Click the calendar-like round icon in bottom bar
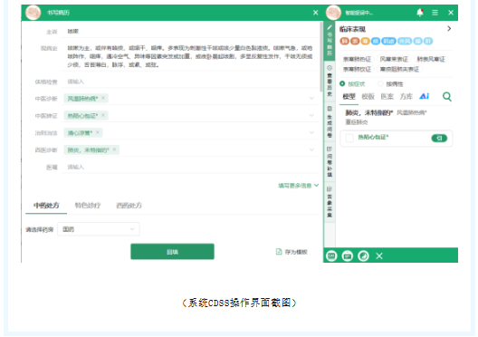 348,255
